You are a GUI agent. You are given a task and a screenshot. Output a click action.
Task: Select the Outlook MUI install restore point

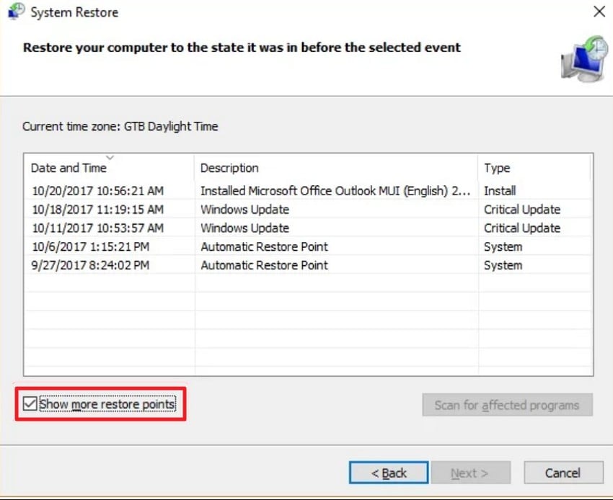[336, 191]
